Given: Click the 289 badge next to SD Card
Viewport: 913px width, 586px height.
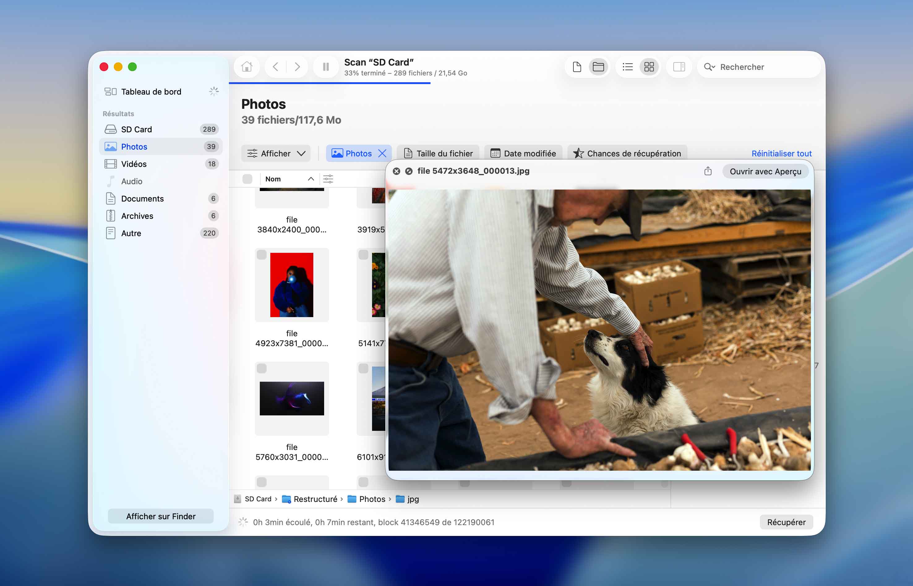Looking at the screenshot, I should pyautogui.click(x=209, y=130).
